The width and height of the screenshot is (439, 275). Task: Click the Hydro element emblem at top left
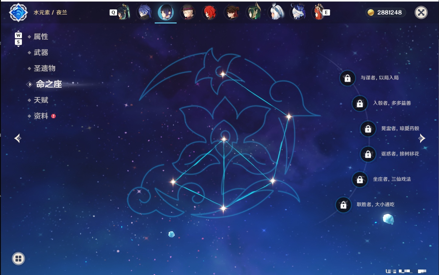click(x=18, y=12)
